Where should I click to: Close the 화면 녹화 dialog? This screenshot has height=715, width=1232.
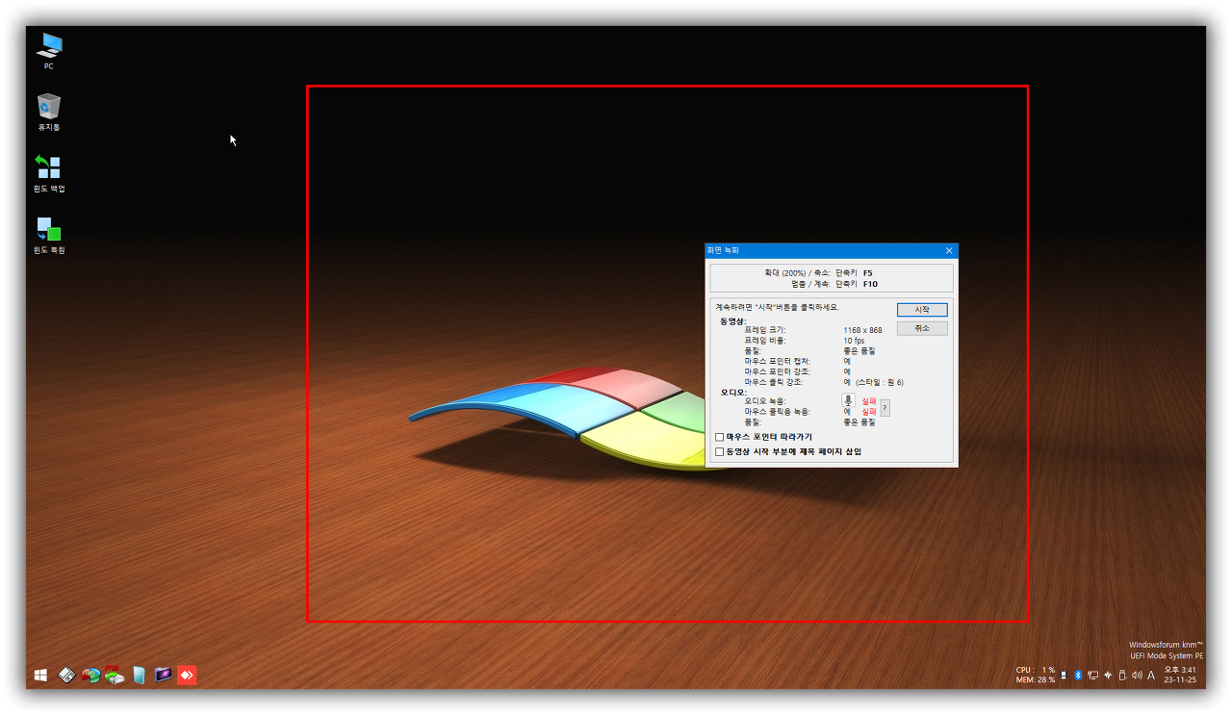(x=949, y=250)
